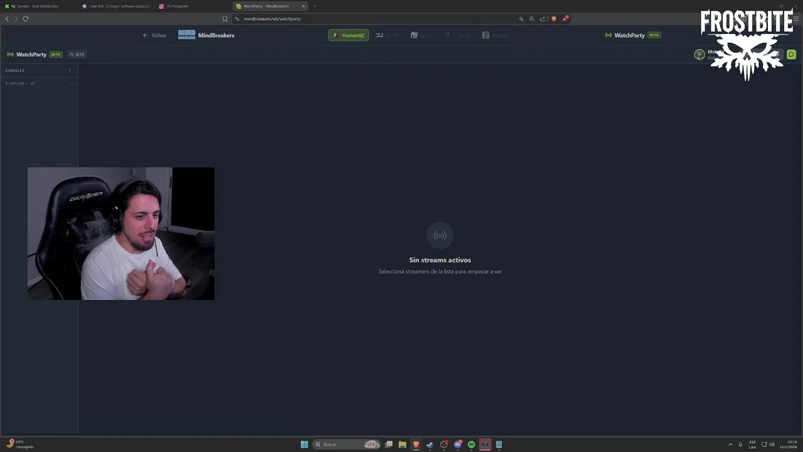The image size is (803, 452).
Task: Go back in browser history
Action: [7, 19]
